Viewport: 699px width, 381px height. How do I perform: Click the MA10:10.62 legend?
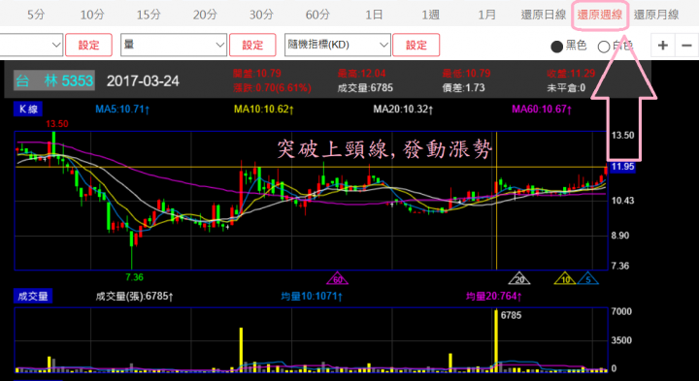264,109
